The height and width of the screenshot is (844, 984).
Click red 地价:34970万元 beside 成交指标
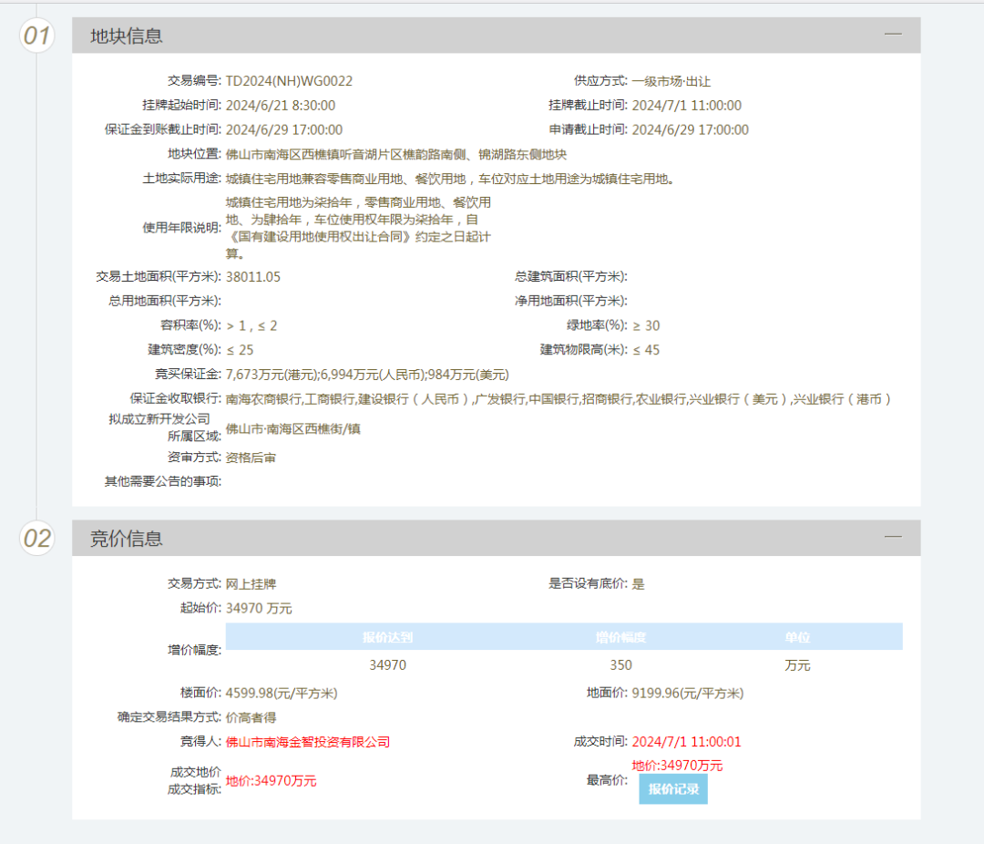click(x=272, y=781)
